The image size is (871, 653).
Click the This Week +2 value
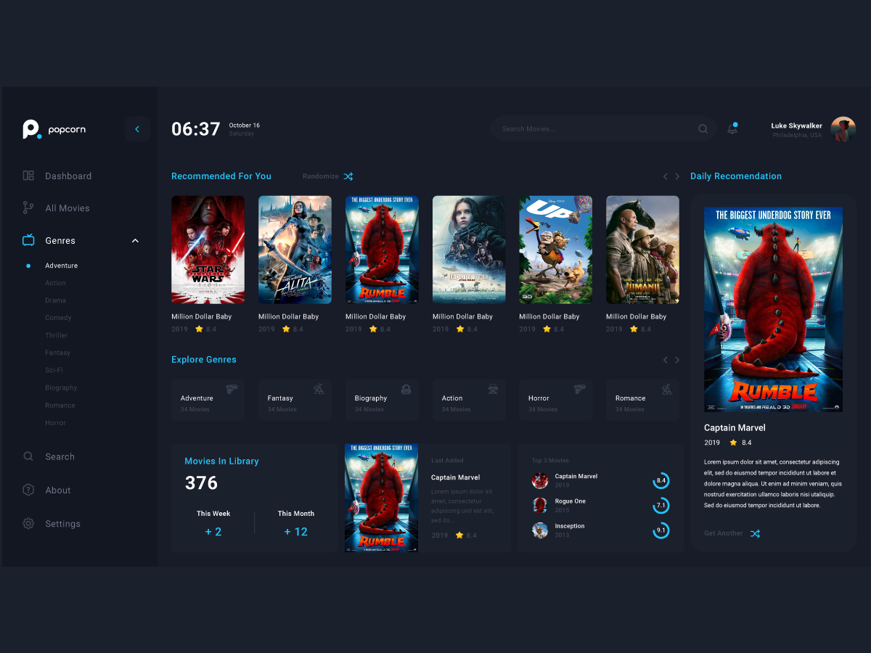pyautogui.click(x=213, y=532)
